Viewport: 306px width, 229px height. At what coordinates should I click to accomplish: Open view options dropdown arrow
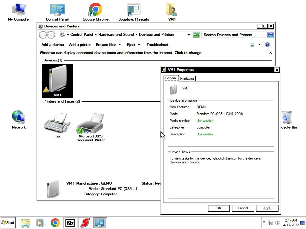(x=259, y=45)
